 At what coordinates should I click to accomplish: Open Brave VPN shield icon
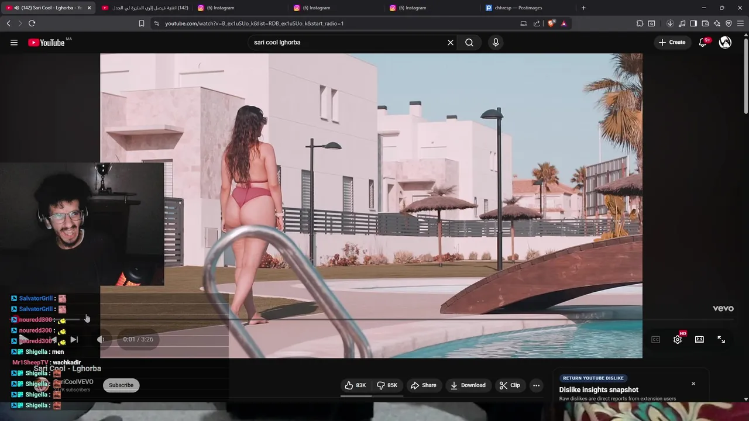729,23
